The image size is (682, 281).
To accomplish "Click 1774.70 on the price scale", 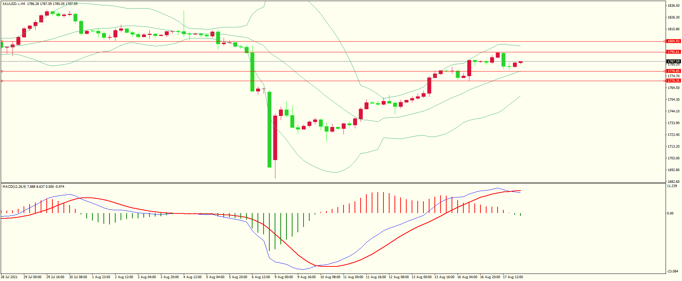I will point(673,76).
